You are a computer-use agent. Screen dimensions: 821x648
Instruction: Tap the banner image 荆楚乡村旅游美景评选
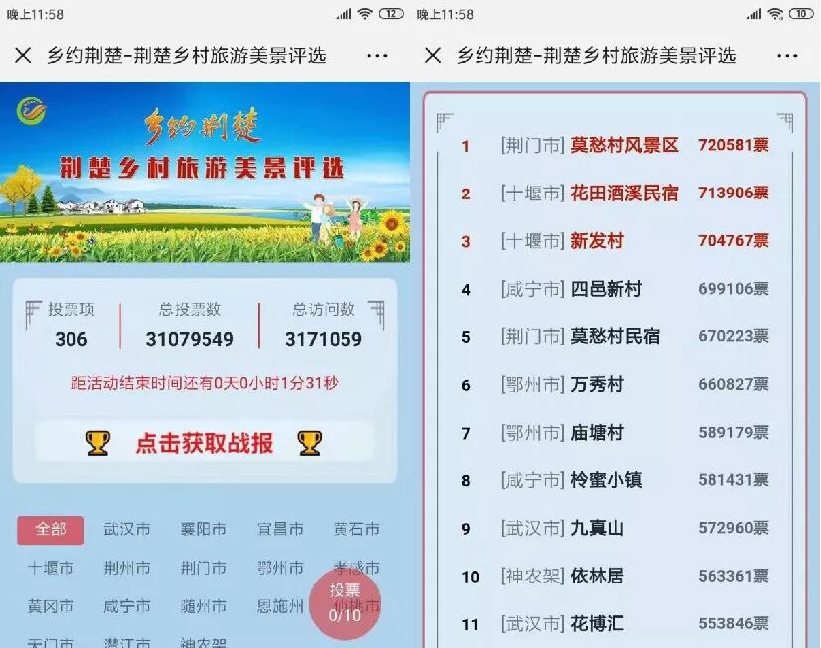point(205,173)
